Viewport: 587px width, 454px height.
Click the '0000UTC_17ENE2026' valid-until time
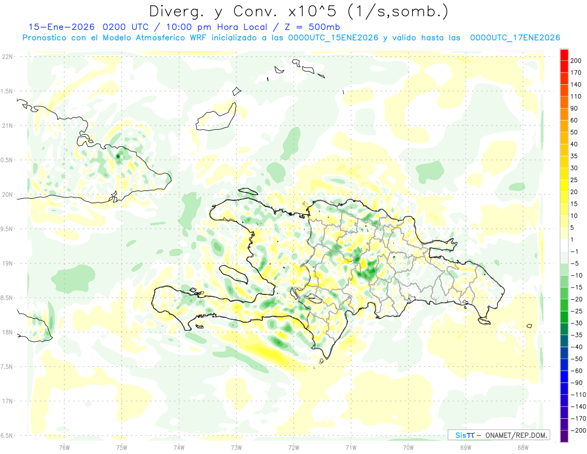tap(515, 38)
